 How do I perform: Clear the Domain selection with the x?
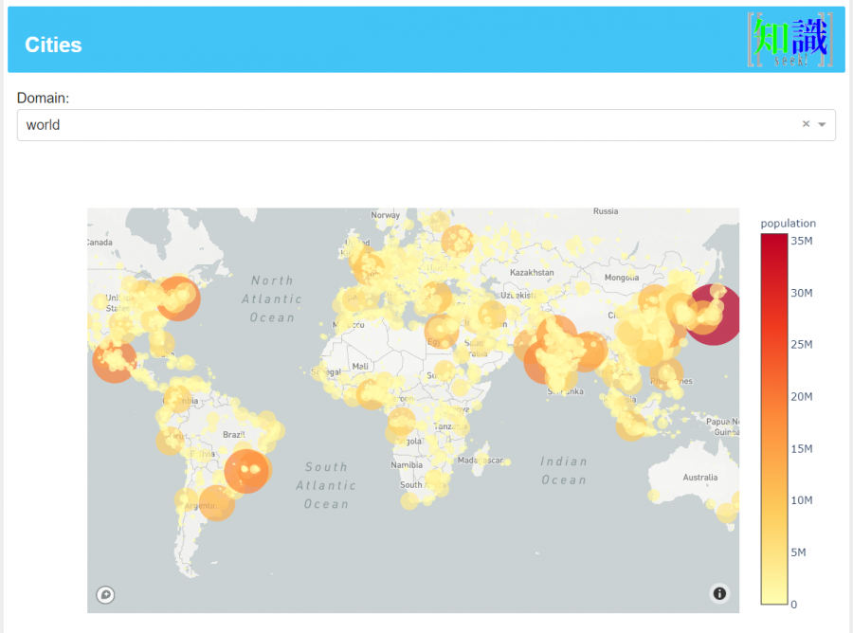coord(806,124)
